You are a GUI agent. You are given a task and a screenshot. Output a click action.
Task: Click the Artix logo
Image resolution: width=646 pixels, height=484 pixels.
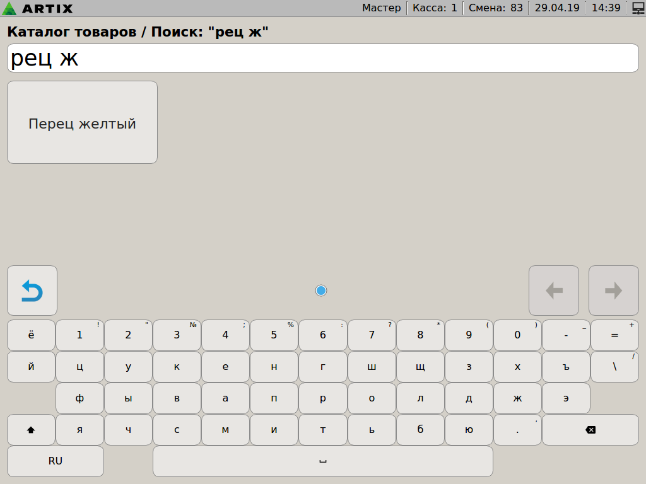point(38,8)
